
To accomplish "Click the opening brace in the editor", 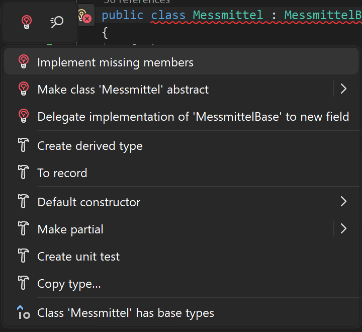I will (x=105, y=33).
